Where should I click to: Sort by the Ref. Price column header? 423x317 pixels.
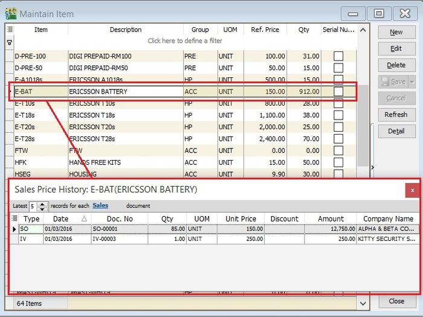(265, 30)
